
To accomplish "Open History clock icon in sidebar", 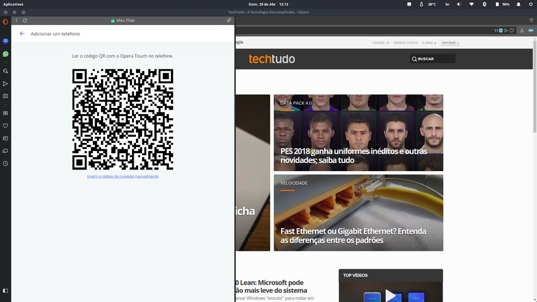I will coord(5,164).
